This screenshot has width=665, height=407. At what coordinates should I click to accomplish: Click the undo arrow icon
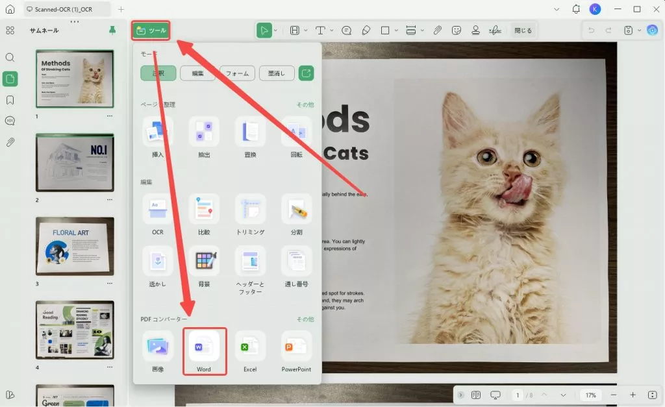point(591,31)
